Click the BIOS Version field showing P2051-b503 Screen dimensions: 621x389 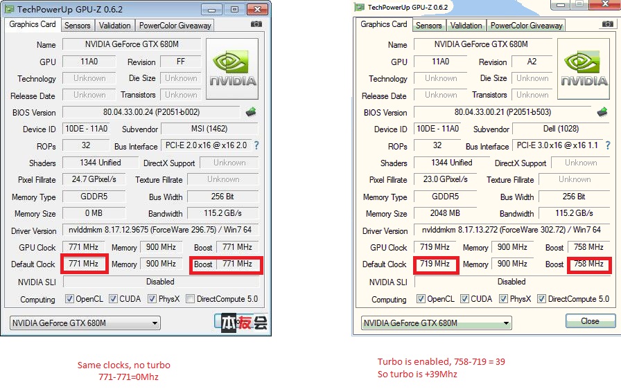(502, 112)
